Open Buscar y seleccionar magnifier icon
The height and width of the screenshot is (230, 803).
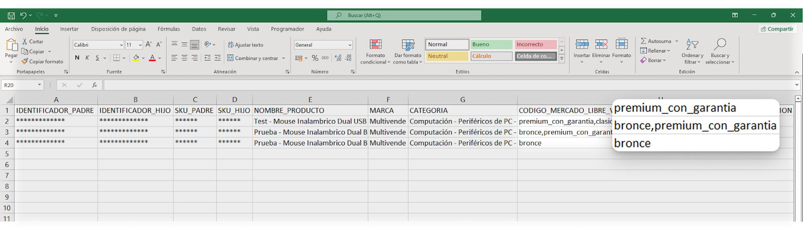(720, 44)
